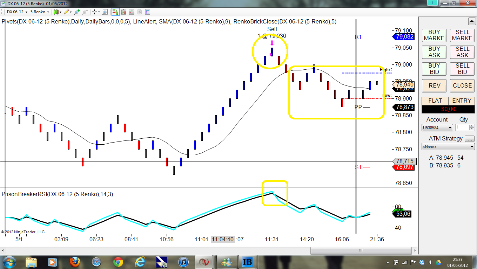Open the chart style candlestick dropdown

click(57, 12)
